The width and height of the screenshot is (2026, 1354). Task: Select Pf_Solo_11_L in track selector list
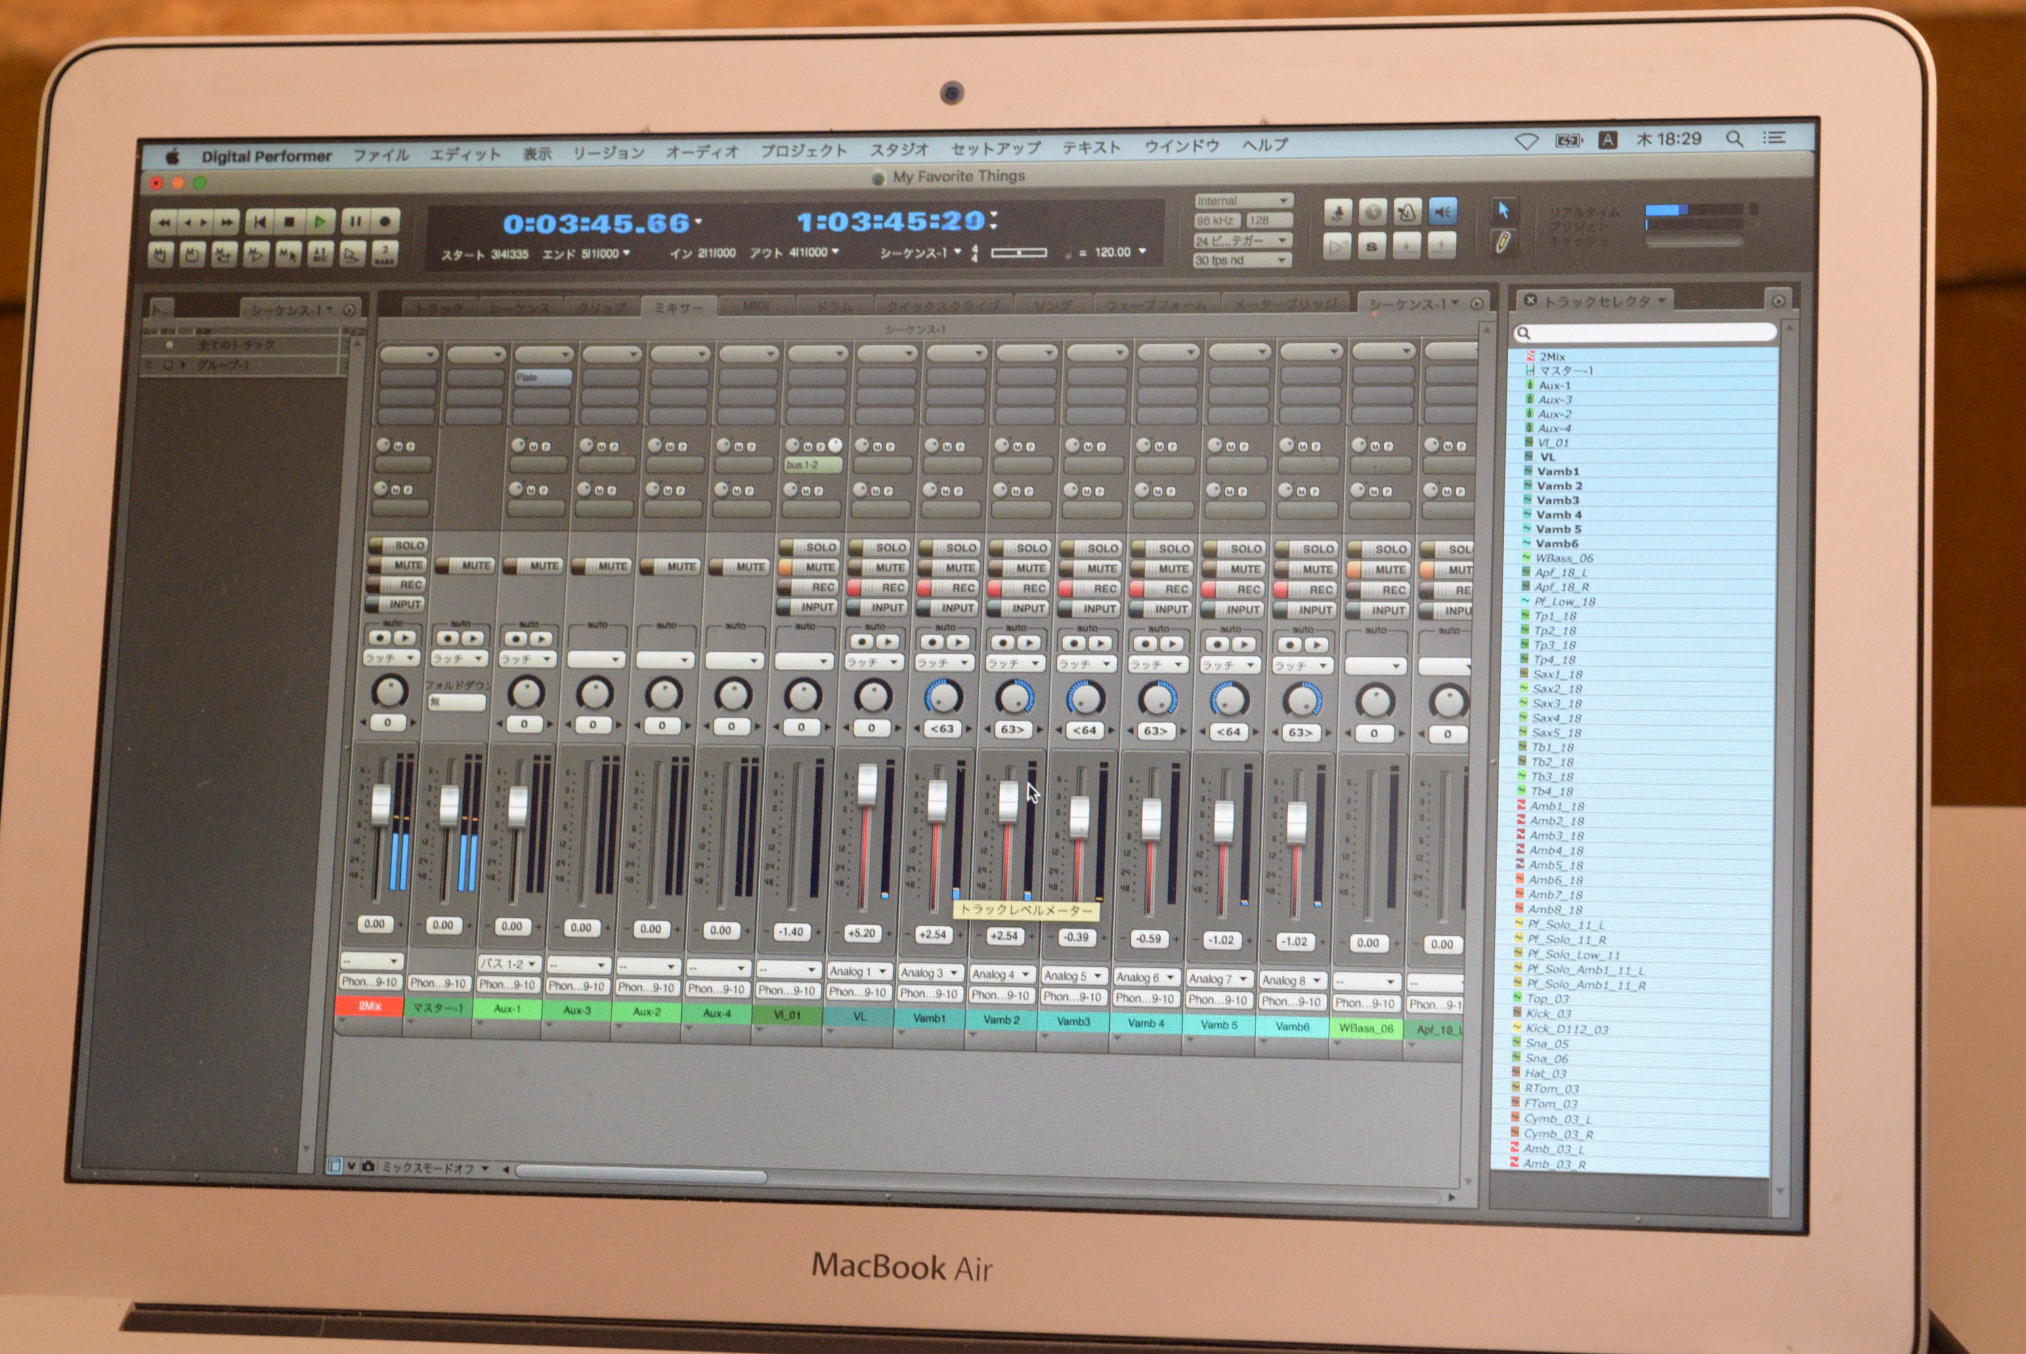pos(1566,924)
